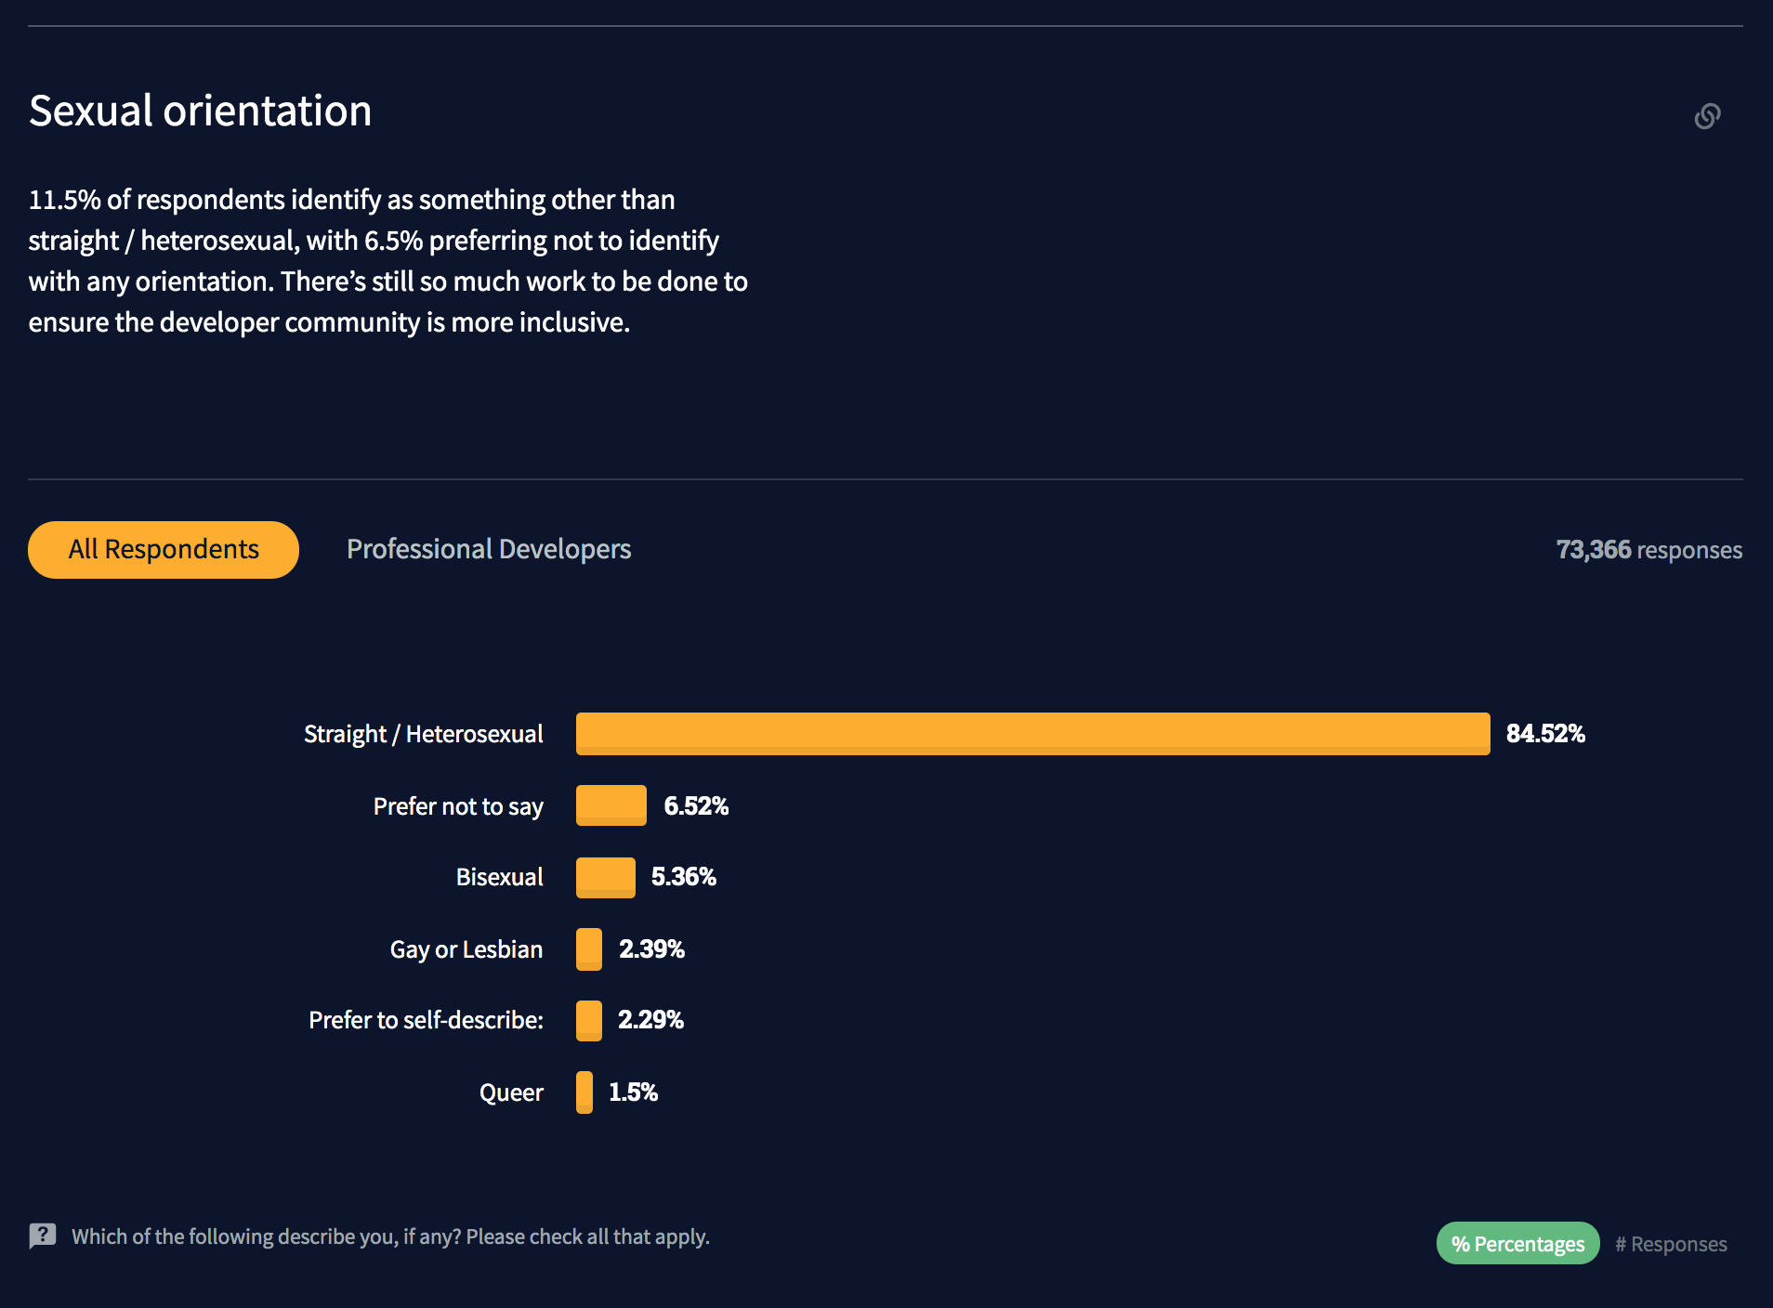The width and height of the screenshot is (1773, 1308).
Task: Click the 6.52% value label
Action: click(696, 806)
